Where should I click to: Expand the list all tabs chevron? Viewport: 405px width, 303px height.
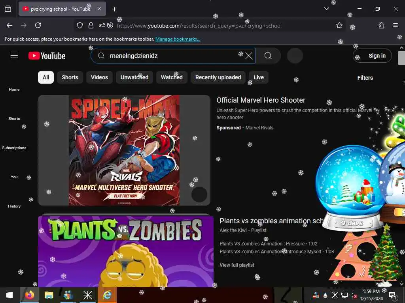click(326, 9)
